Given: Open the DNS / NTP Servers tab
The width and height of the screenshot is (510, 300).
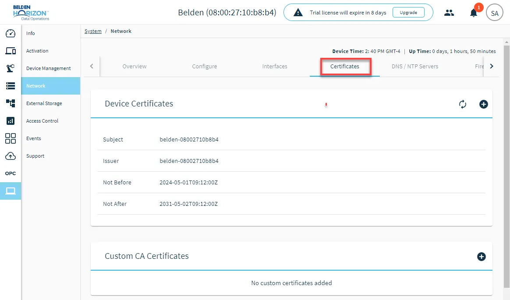Looking at the screenshot, I should pyautogui.click(x=415, y=66).
